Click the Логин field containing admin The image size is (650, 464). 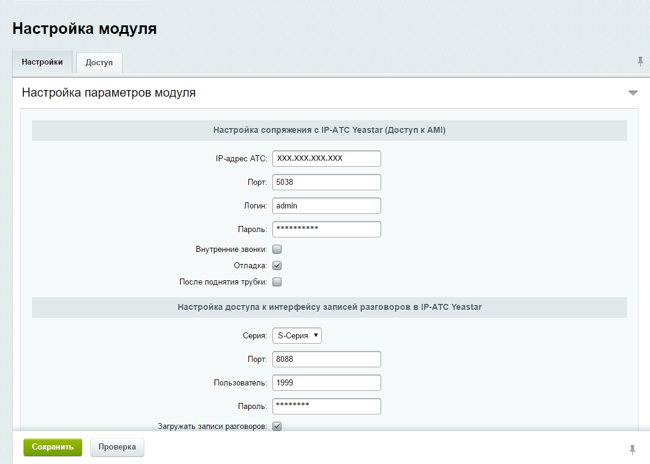click(x=326, y=205)
